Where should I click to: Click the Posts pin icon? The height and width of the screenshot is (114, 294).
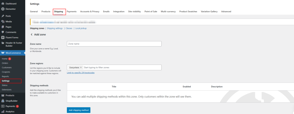(3, 16)
